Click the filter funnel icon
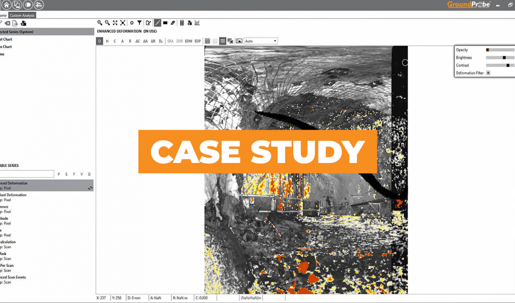Screen dimensions: 515x303 coord(140,23)
